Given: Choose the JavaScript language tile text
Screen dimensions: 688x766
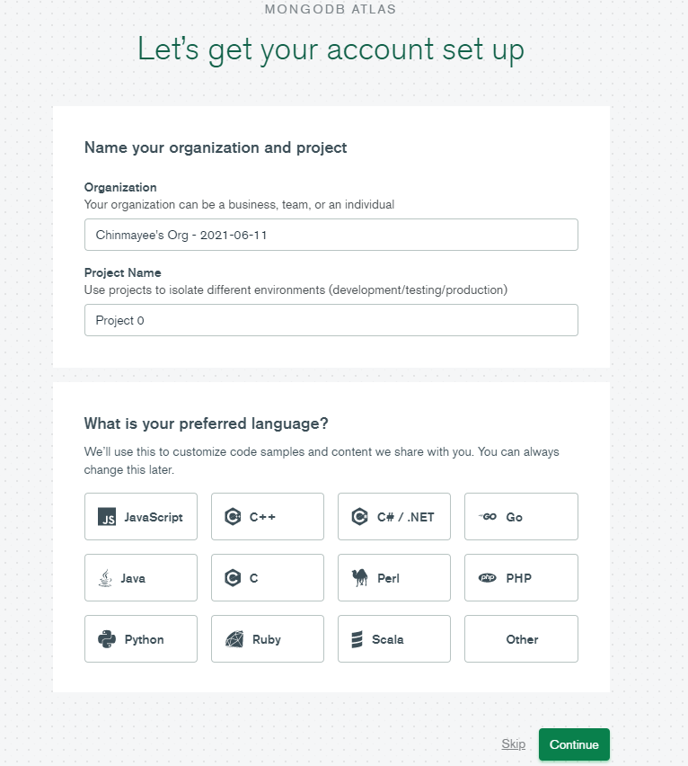Looking at the screenshot, I should tap(154, 517).
